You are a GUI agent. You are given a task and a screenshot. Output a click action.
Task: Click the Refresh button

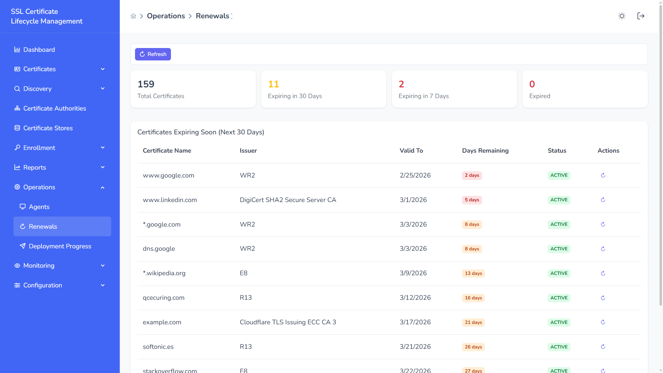(153, 54)
